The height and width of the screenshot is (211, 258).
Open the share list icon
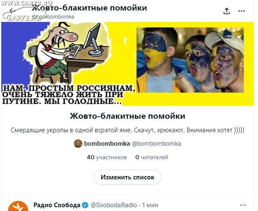pyautogui.click(x=227, y=11)
